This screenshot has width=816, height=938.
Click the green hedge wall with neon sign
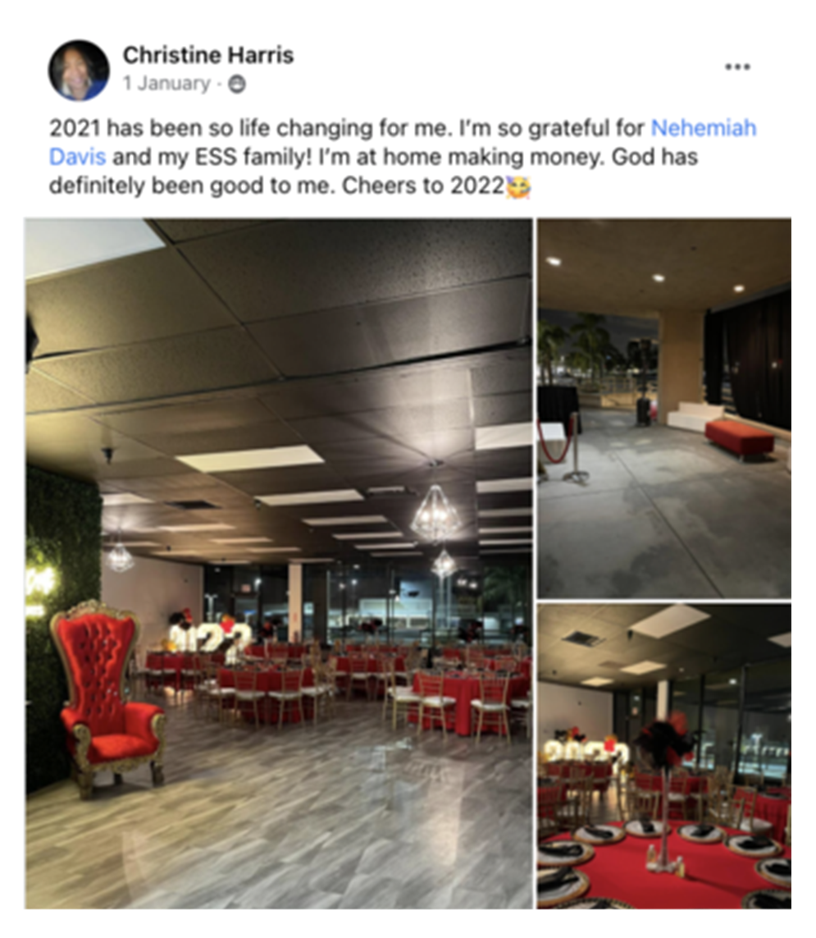pos(63,622)
